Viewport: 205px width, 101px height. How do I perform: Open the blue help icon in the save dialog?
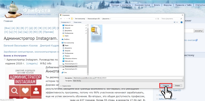click(x=181, y=22)
